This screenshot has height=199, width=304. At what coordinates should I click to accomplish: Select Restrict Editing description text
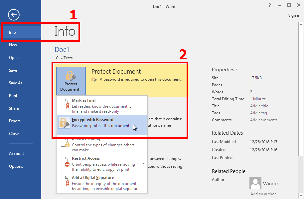click(103, 148)
